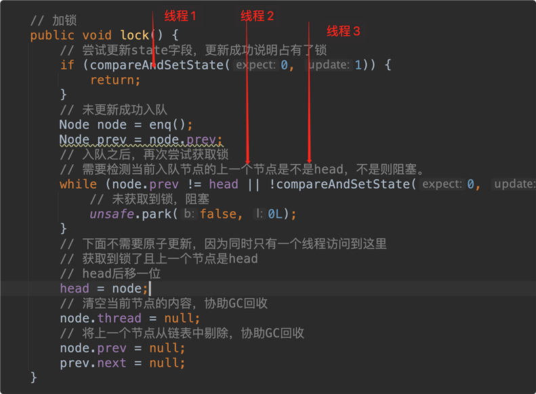Click the false argument of park
The image size is (536, 394).
coord(219,214)
